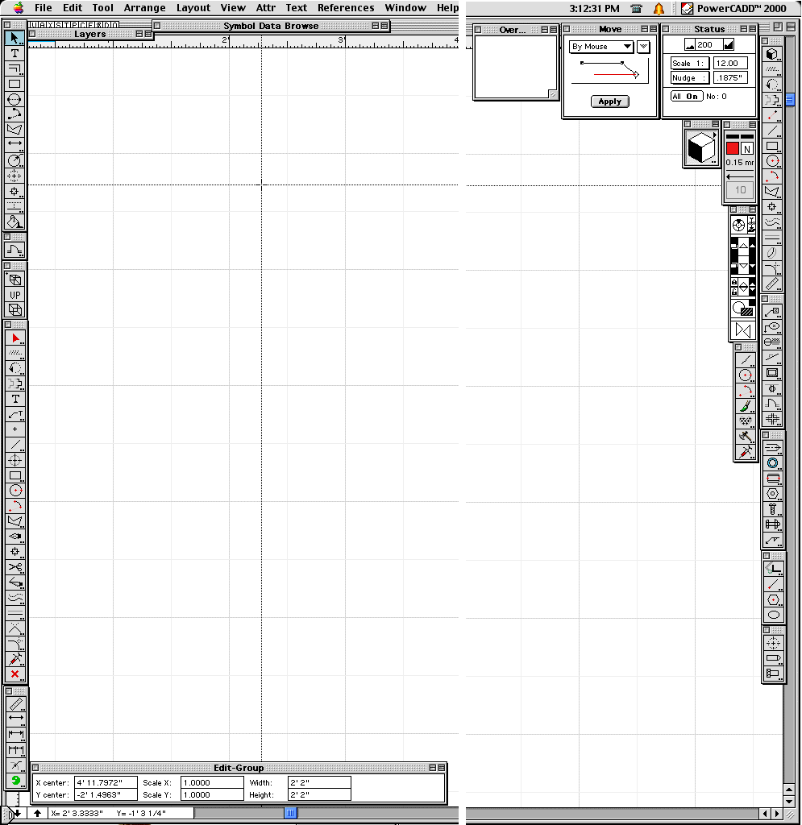802x825 pixels.
Task: Select the paint bucket fill tool
Action: [15, 222]
